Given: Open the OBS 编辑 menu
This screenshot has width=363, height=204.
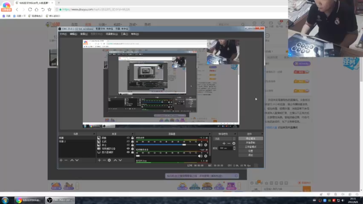Looking at the screenshot, I should coord(74,34).
